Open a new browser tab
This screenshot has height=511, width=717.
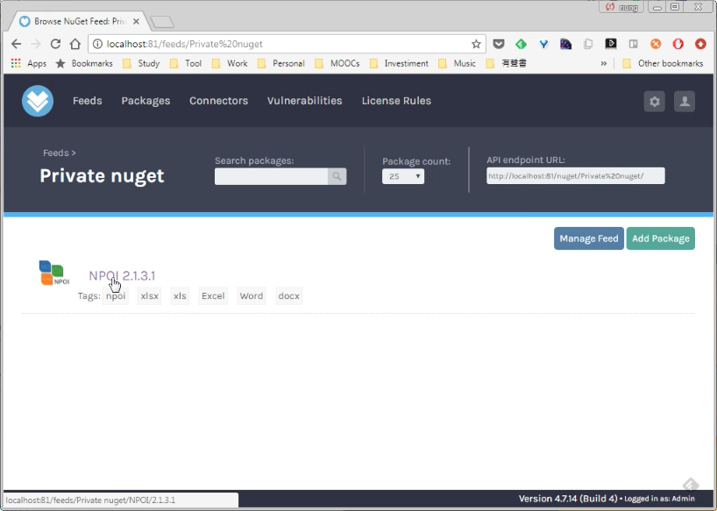pyautogui.click(x=162, y=22)
